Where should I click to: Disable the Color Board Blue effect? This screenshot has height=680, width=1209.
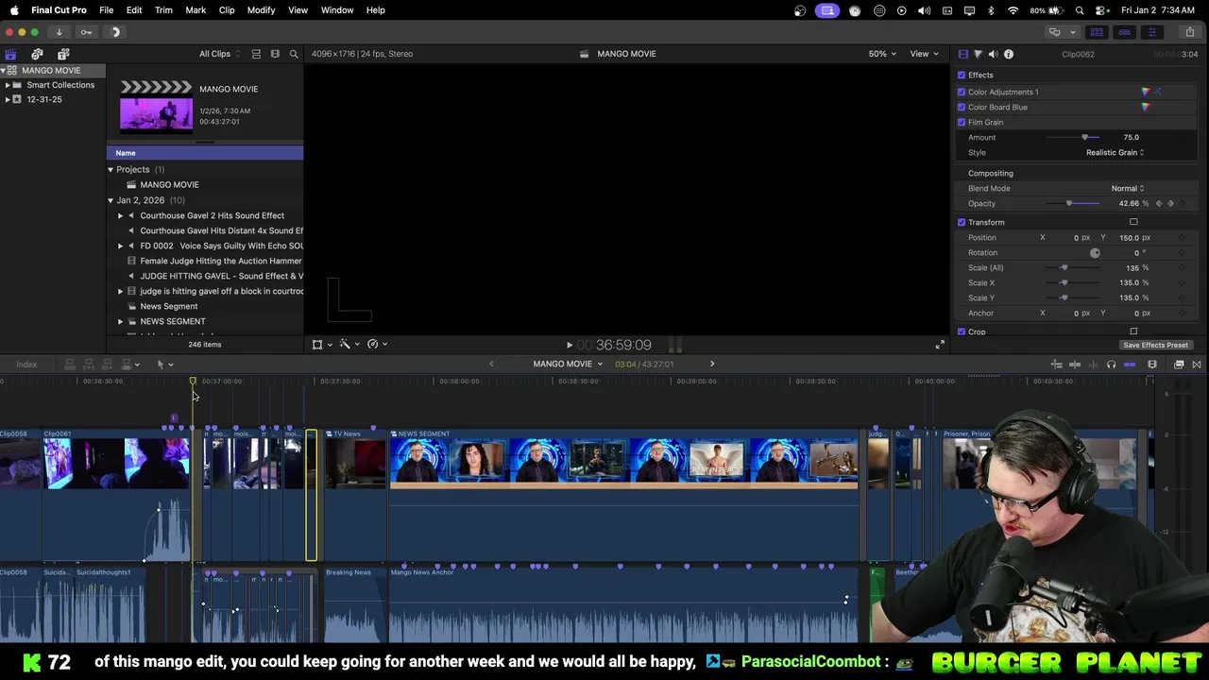(962, 107)
